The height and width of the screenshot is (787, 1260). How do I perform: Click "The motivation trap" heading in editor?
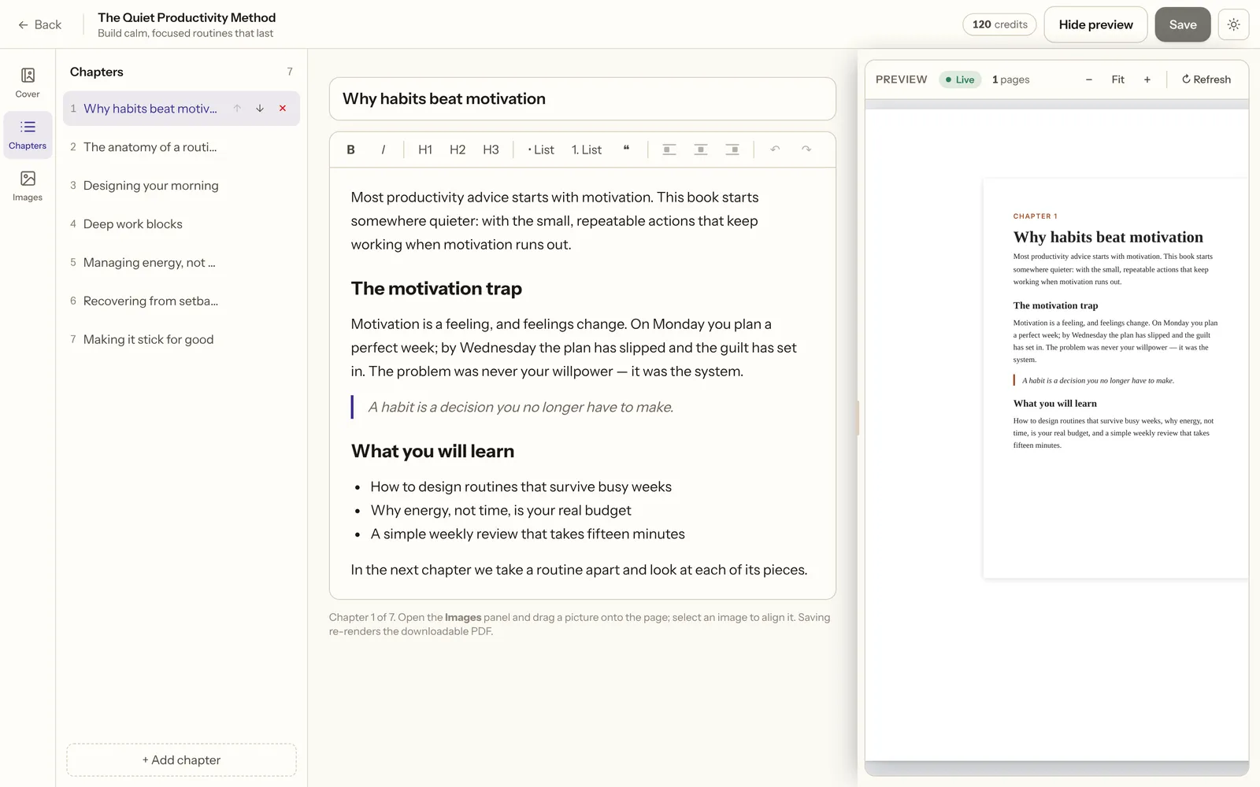(x=436, y=289)
